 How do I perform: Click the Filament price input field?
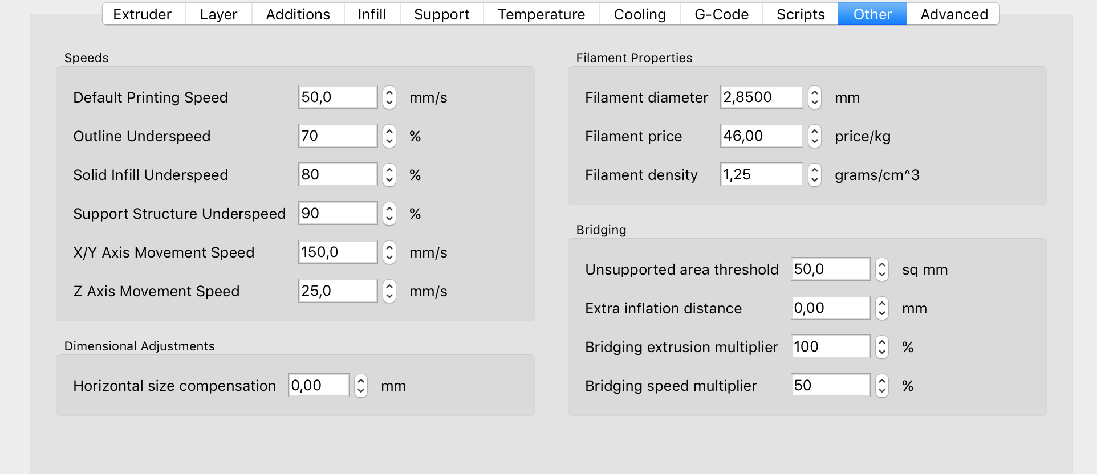coord(761,136)
